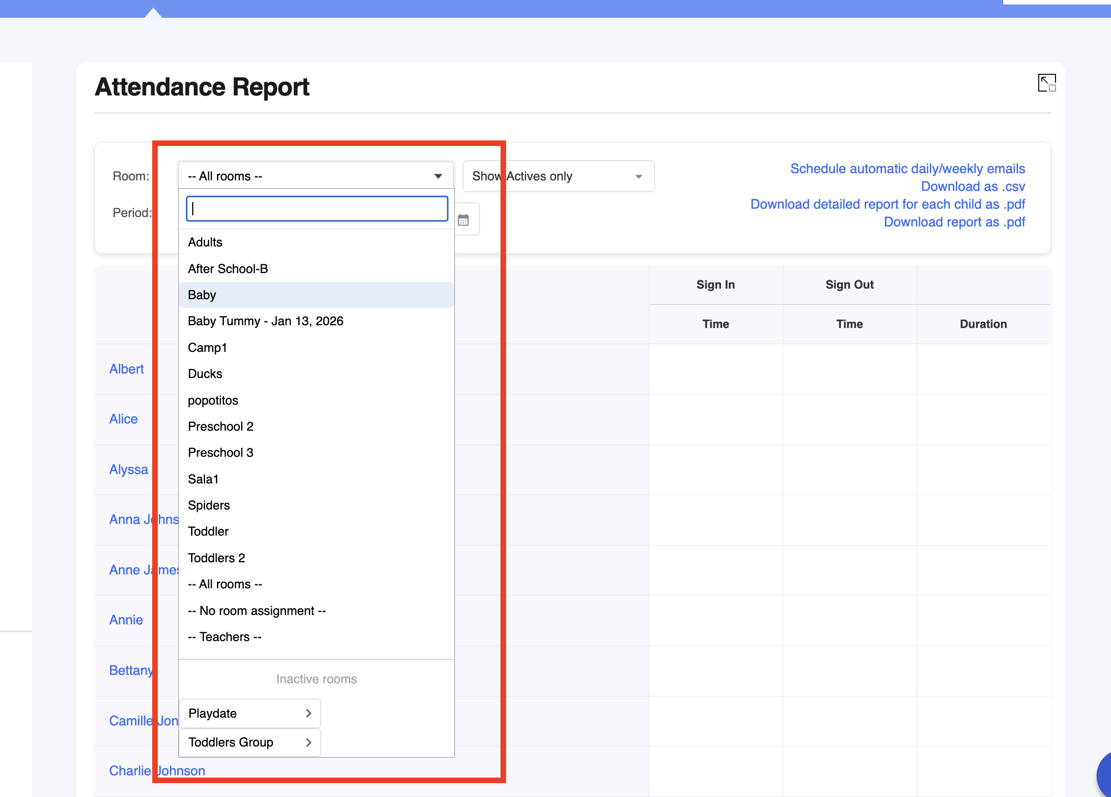1111x797 pixels.
Task: Focus the room search input field
Action: coord(317,209)
